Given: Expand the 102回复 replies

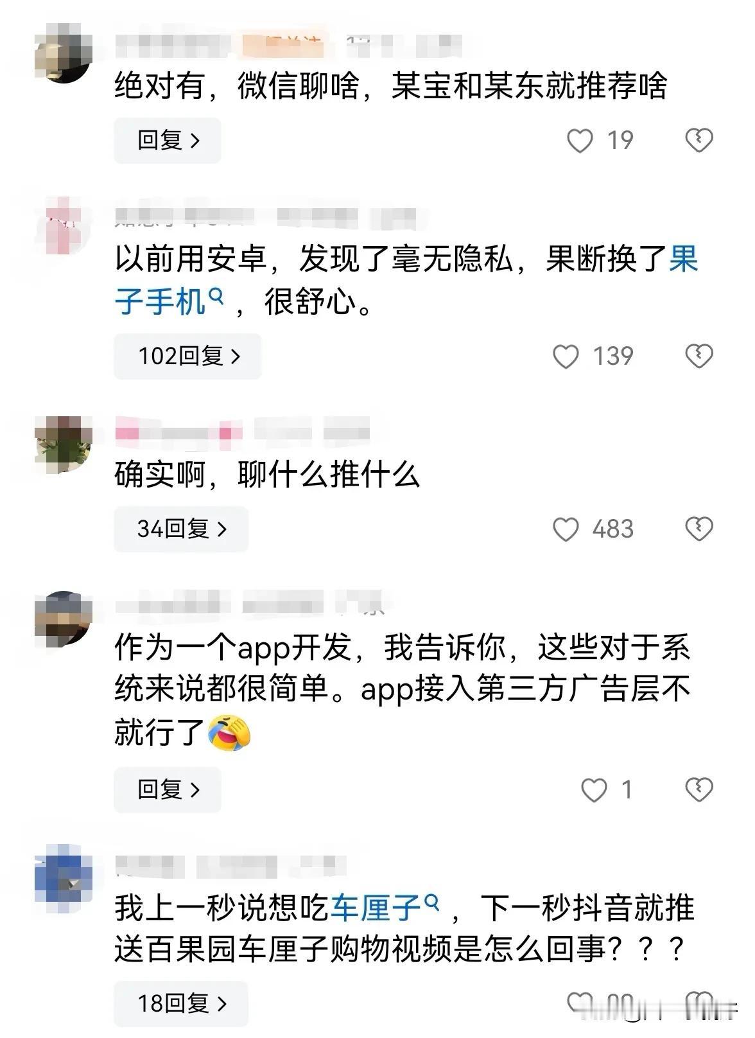Looking at the screenshot, I should tap(187, 356).
